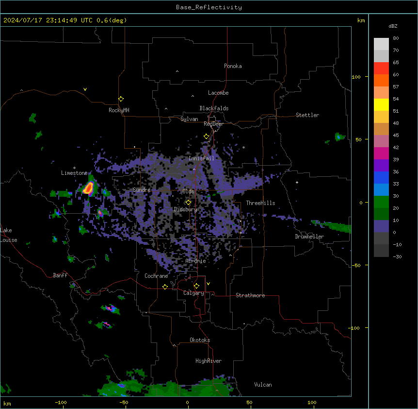The height and width of the screenshot is (409, 418).
Task: Click the km unit label at bottom left
Action: (7, 403)
